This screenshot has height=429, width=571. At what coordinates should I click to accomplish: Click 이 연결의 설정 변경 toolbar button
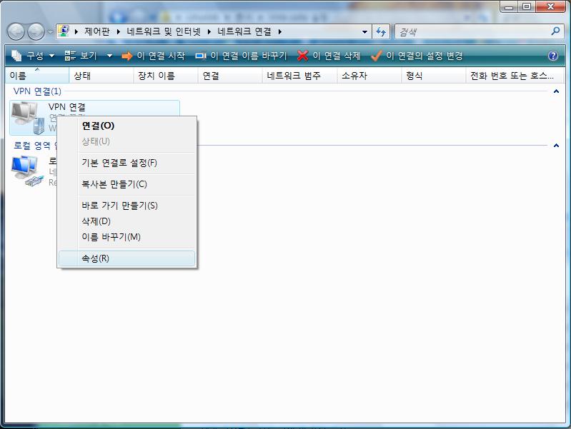pyautogui.click(x=417, y=56)
